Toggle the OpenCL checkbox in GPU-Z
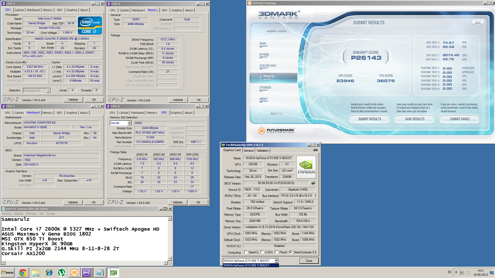Screen dimensions: 495x278 246,252
